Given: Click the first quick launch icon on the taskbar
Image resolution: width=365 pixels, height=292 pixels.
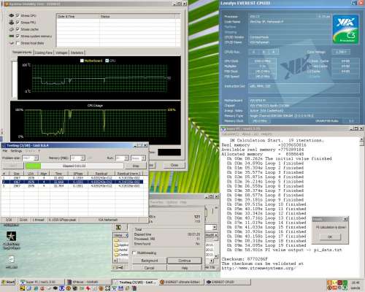Looking at the screenshot, I should (22, 288).
